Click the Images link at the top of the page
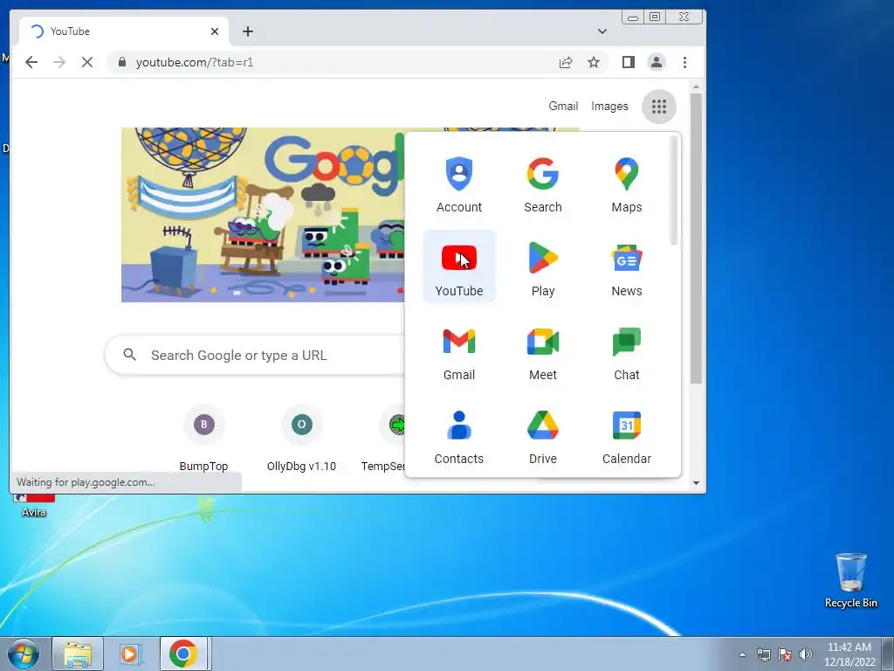This screenshot has width=894, height=671. [x=609, y=106]
